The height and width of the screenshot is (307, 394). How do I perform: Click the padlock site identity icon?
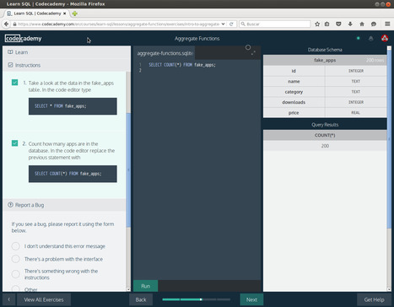tap(14, 24)
